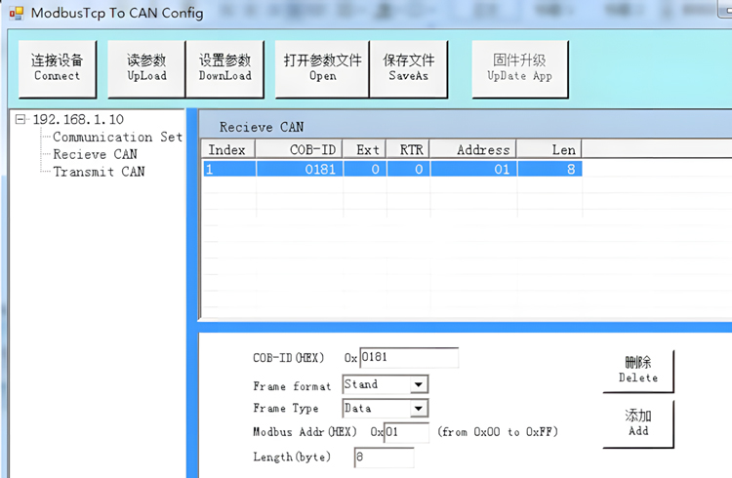Click the Modbus Addr input field
The image size is (732, 478).
point(406,432)
